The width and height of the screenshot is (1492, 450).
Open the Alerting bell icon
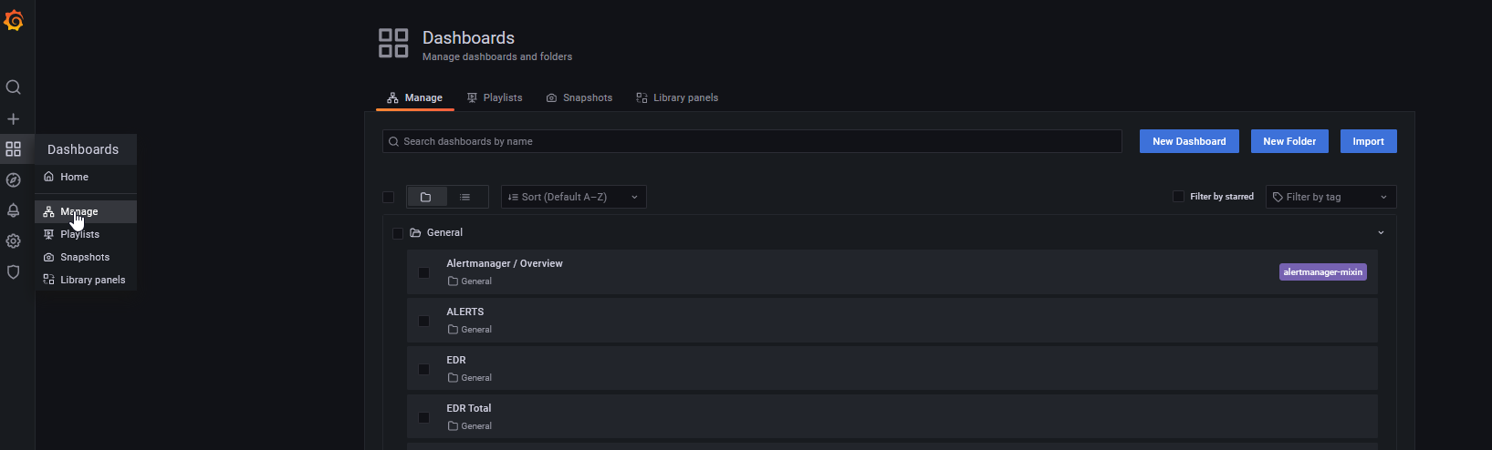click(14, 210)
